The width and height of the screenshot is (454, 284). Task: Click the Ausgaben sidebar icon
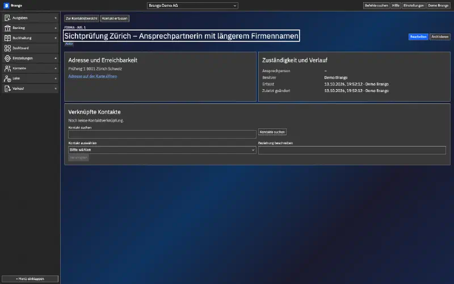(7, 18)
